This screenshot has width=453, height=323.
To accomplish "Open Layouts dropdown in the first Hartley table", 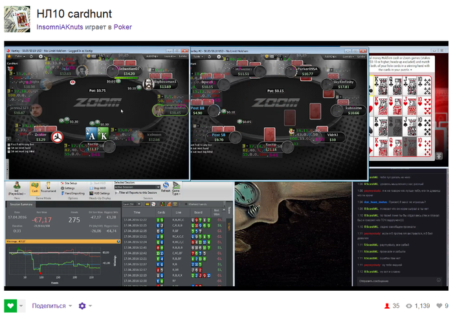I will (170, 56).
